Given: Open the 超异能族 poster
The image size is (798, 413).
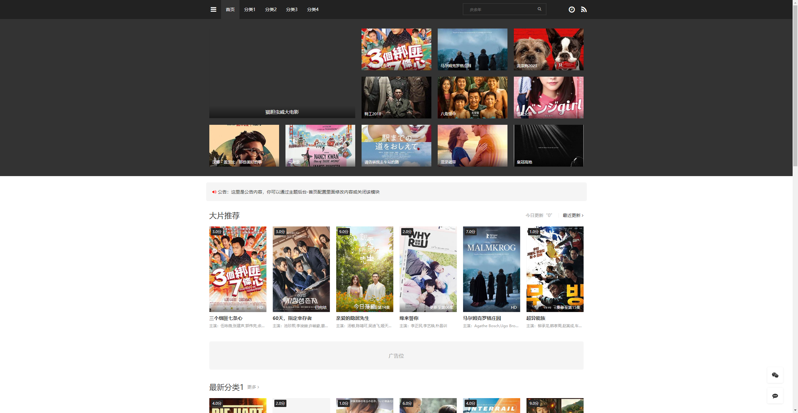Looking at the screenshot, I should tap(555, 269).
